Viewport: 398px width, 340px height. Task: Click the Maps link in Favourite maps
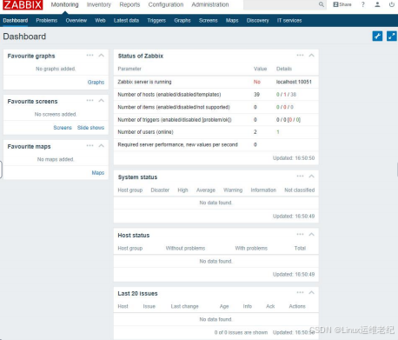(98, 173)
